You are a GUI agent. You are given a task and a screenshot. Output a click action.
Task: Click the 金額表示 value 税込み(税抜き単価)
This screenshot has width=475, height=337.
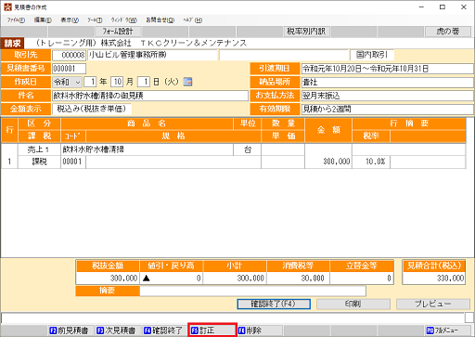click(92, 109)
